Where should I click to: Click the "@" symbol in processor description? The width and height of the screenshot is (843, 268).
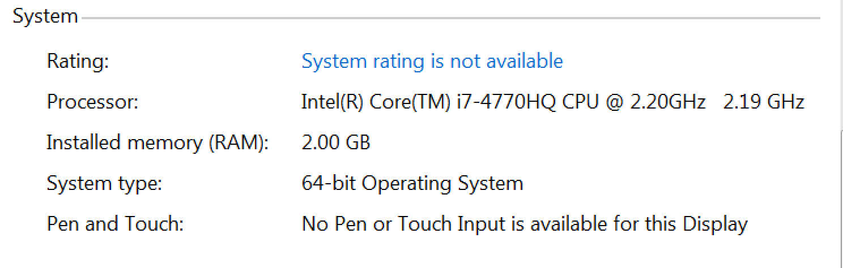tap(614, 102)
